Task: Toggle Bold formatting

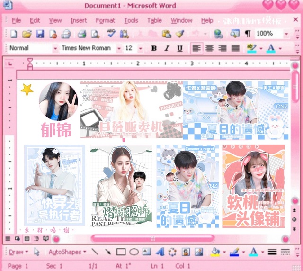Action: coord(154,48)
